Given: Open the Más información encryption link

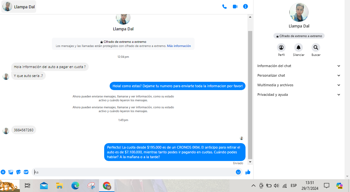Looking at the screenshot, I should [x=179, y=46].
